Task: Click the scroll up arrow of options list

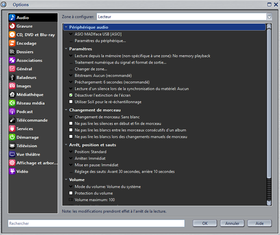Action: tap(269, 27)
